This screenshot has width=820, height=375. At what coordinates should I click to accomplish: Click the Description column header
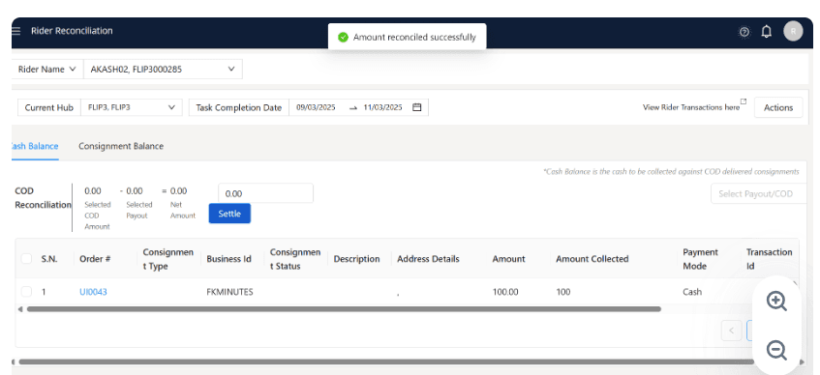(356, 259)
